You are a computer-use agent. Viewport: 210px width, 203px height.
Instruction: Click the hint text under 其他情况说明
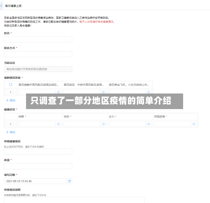coord(25,195)
